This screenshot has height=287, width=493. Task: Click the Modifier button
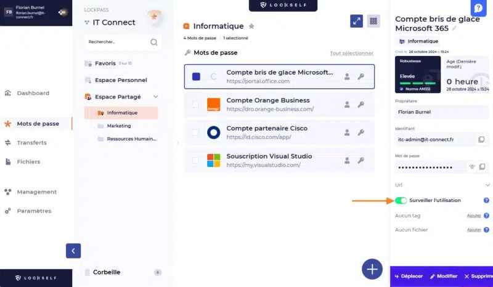click(x=444, y=277)
